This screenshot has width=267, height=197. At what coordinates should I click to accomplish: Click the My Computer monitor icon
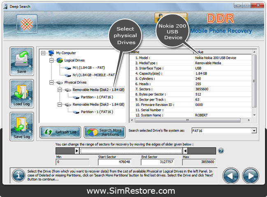coord(51,53)
